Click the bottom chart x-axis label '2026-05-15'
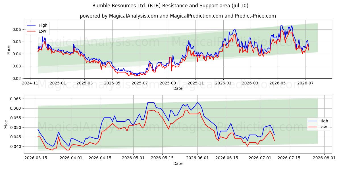Viewport: 341px width, 170px height. 162,159
